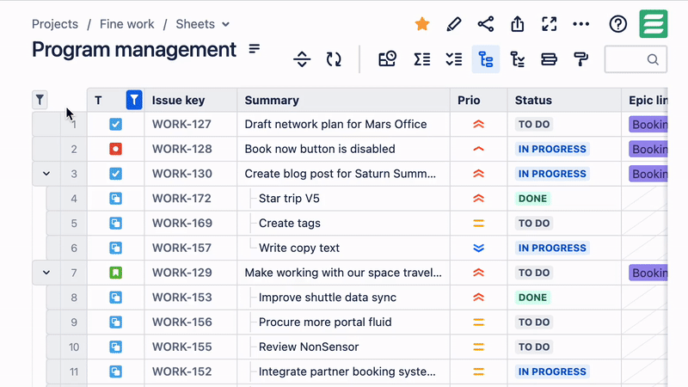Click the summary "Review NonSensor"
The height and width of the screenshot is (387, 688).
(309, 347)
